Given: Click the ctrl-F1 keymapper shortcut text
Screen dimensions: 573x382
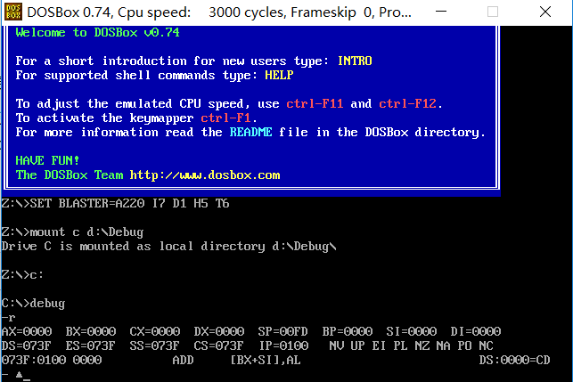Looking at the screenshot, I should [x=225, y=118].
